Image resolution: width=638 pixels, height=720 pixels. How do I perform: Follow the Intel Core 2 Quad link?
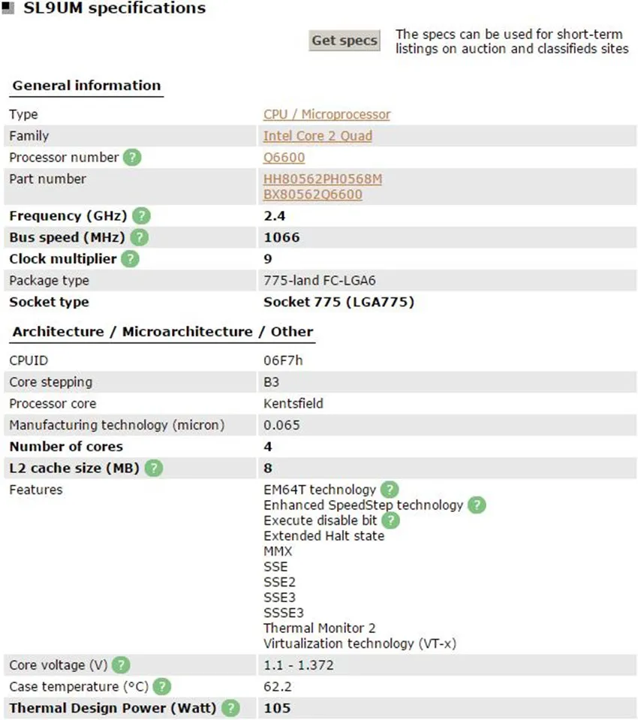pos(317,136)
